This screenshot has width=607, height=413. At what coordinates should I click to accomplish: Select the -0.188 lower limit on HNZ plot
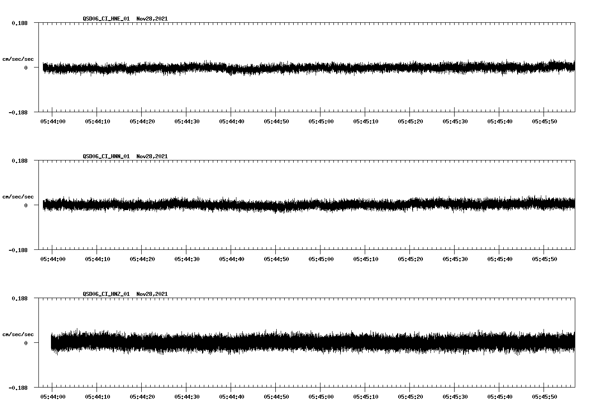click(x=18, y=388)
